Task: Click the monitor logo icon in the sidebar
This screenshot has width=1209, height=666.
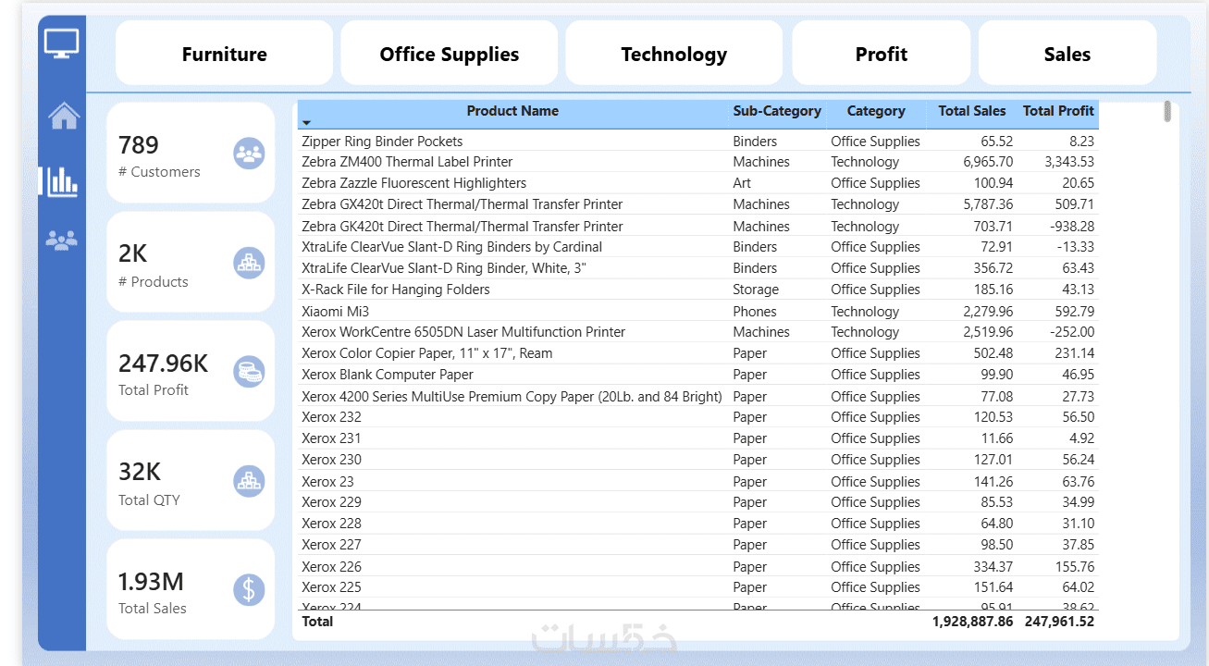Action: (62, 43)
